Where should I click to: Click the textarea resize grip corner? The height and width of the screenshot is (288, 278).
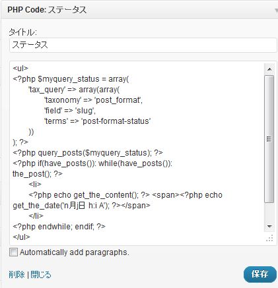click(x=269, y=239)
